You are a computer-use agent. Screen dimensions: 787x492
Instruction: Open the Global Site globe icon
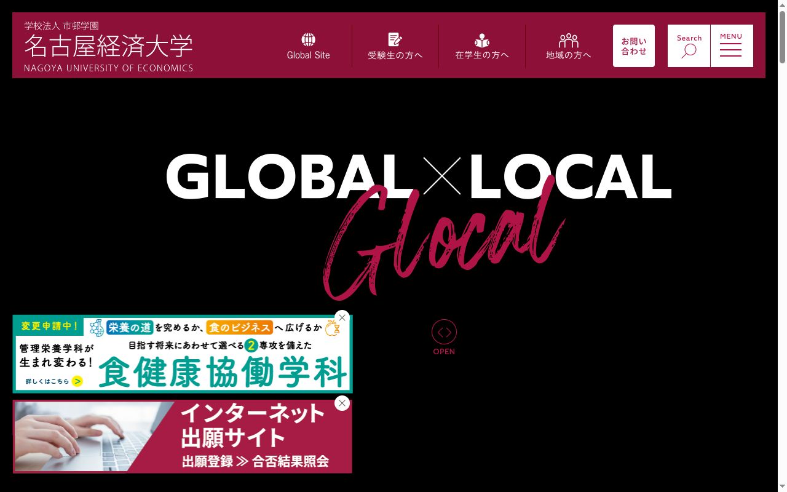(x=308, y=40)
